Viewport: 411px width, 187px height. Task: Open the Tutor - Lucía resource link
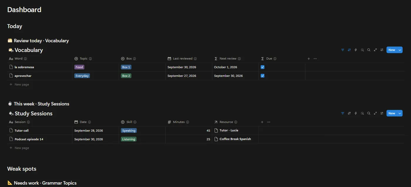229,130
